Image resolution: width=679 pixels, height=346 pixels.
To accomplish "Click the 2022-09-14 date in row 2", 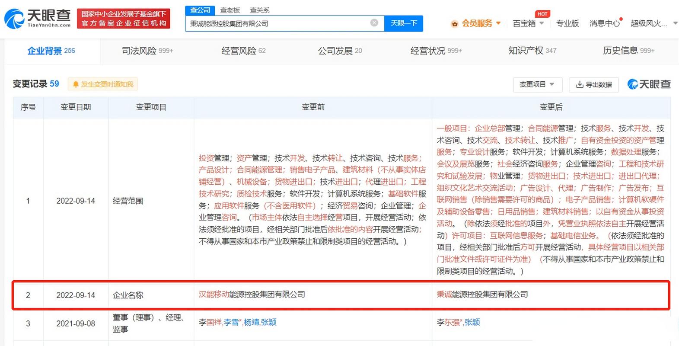I will tap(76, 295).
